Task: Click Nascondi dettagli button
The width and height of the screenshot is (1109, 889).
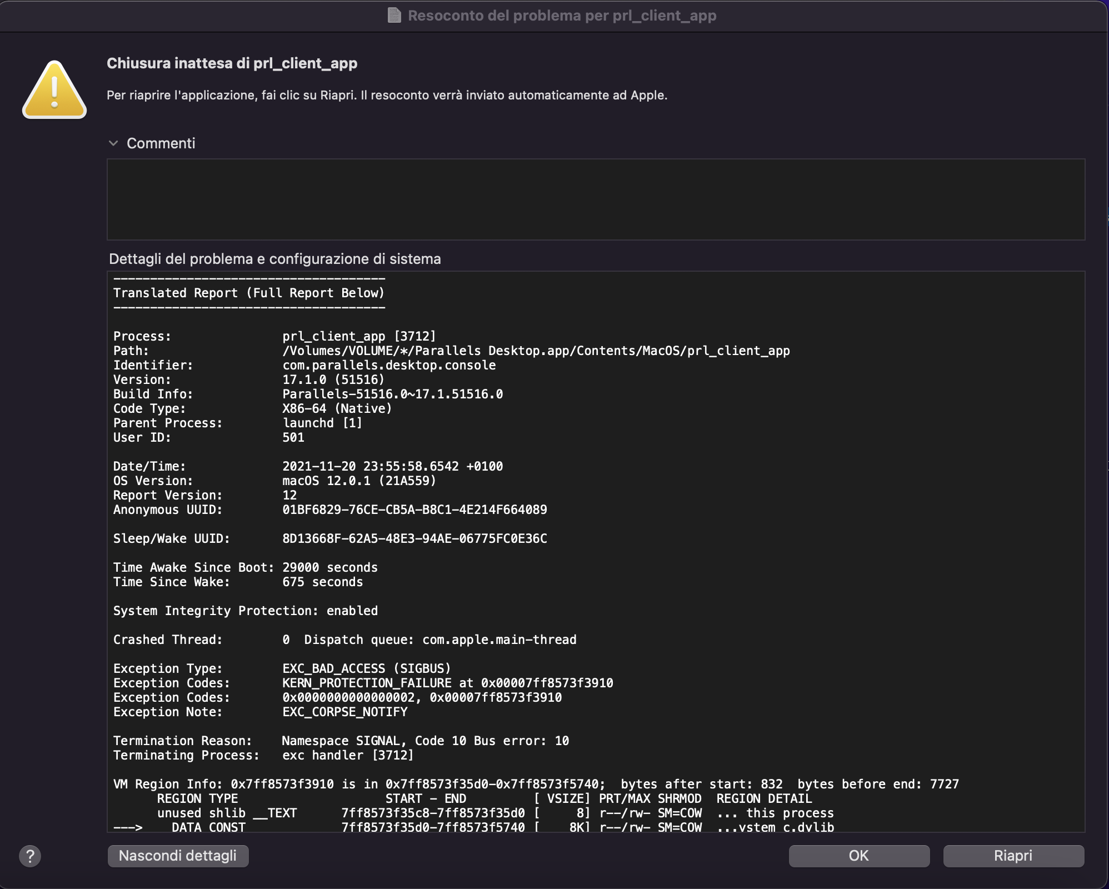Action: point(178,856)
